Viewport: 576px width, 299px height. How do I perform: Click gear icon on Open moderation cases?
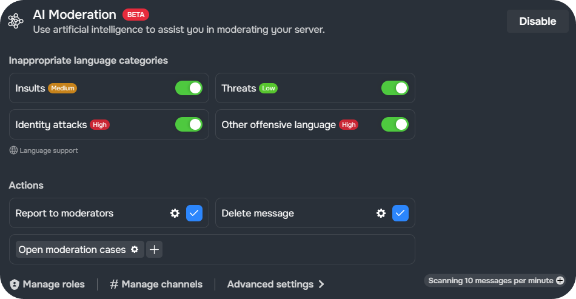point(135,249)
